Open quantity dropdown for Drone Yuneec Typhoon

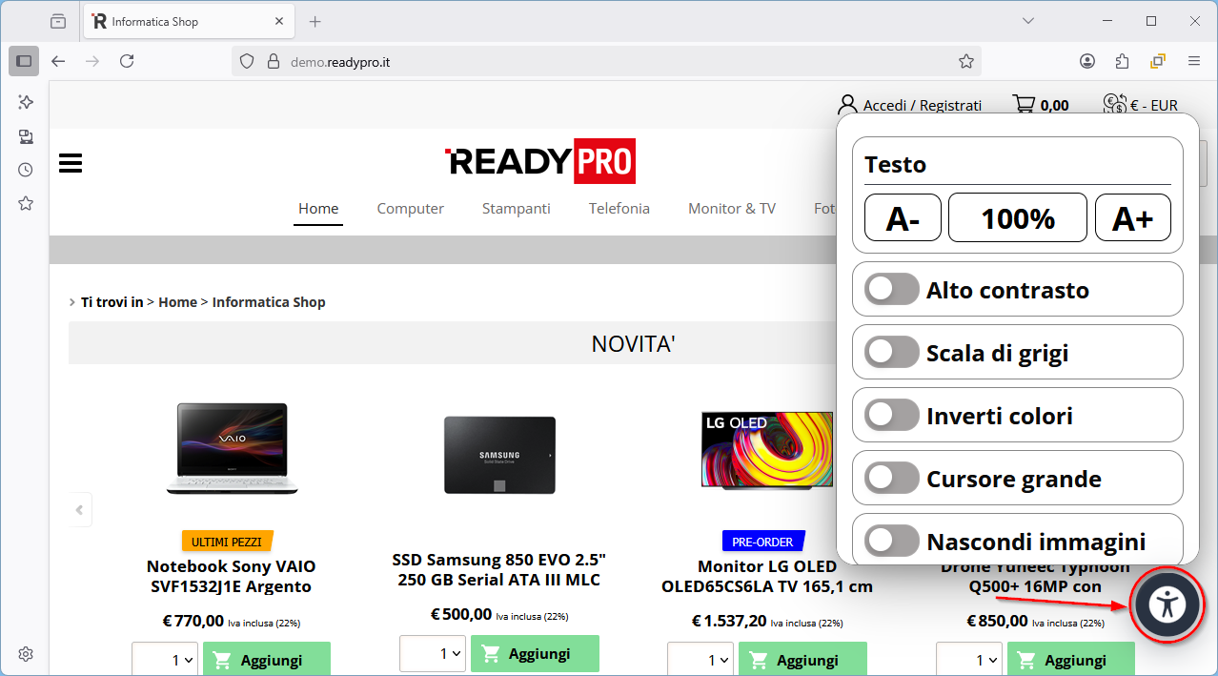969,660
